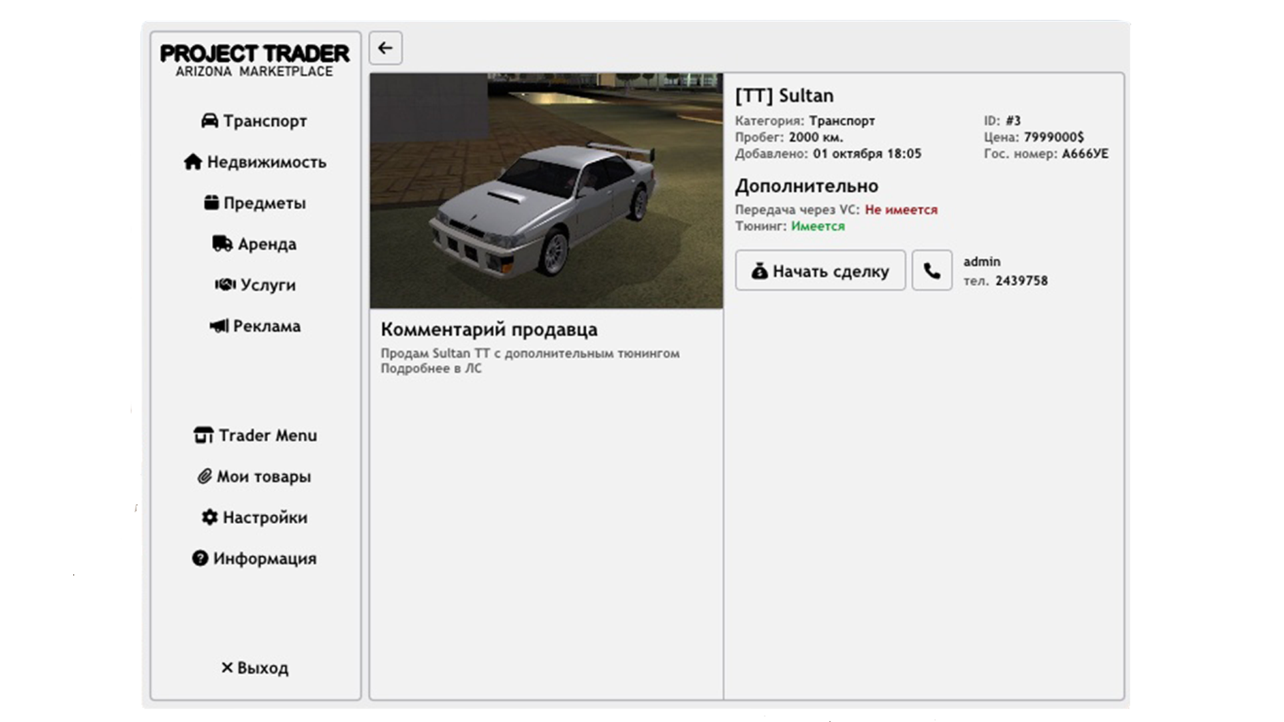
Task: Click the category value Транспорт in details
Action: click(842, 121)
